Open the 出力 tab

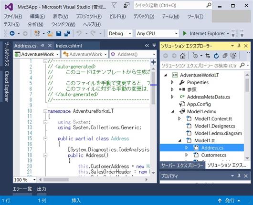[x=42, y=189]
